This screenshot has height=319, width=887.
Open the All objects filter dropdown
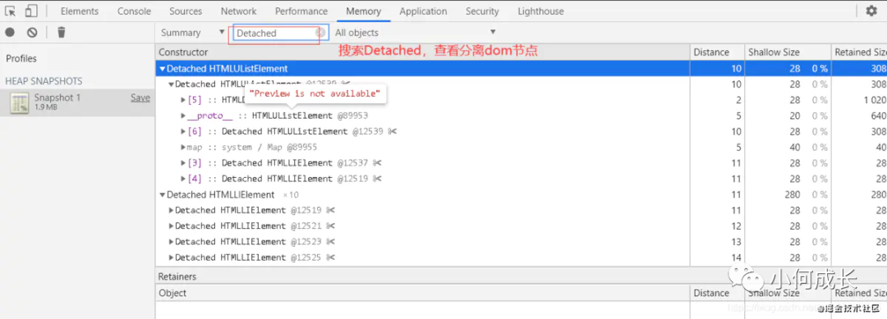[416, 33]
